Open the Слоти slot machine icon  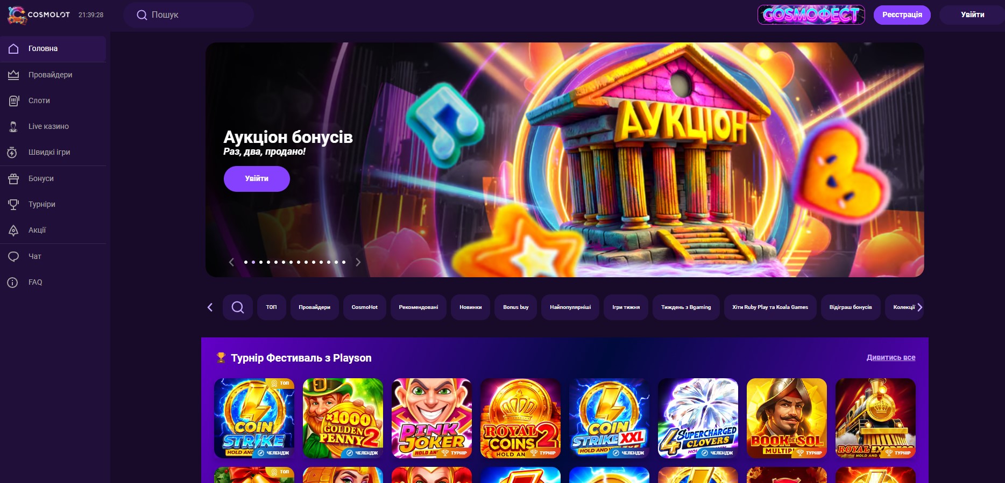pyautogui.click(x=13, y=100)
